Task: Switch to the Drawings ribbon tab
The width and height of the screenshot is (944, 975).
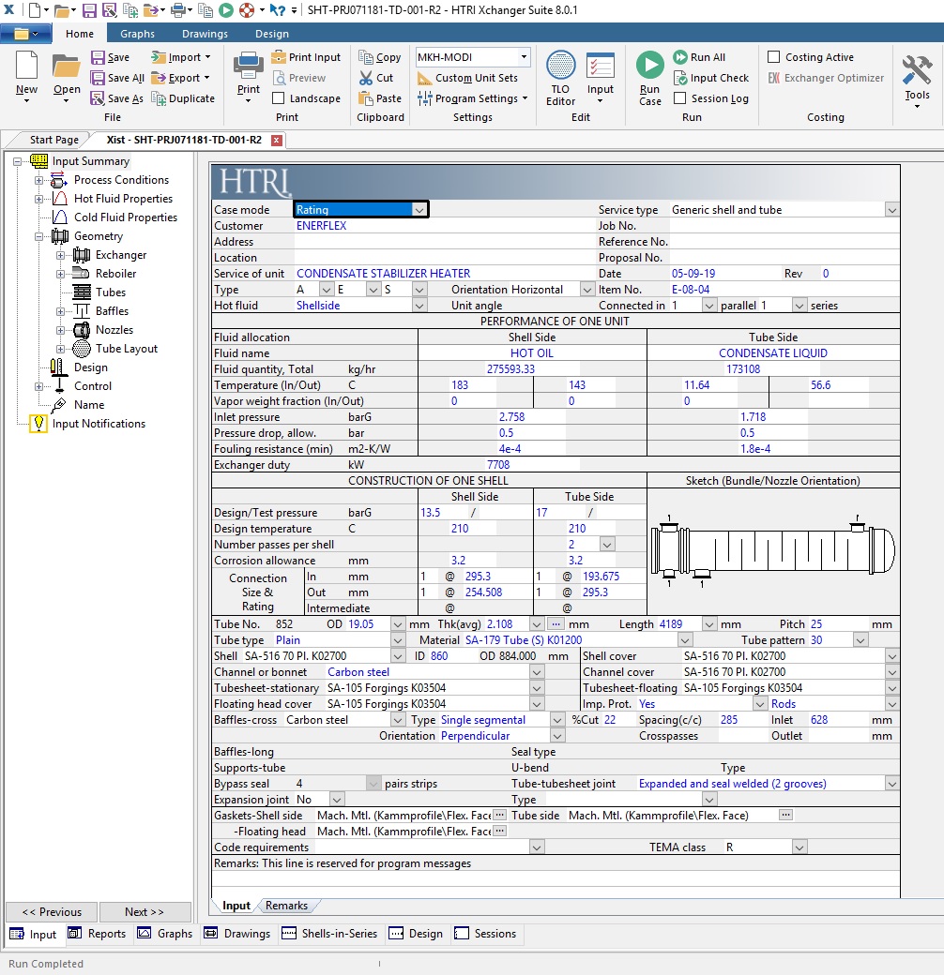Action: click(x=205, y=34)
